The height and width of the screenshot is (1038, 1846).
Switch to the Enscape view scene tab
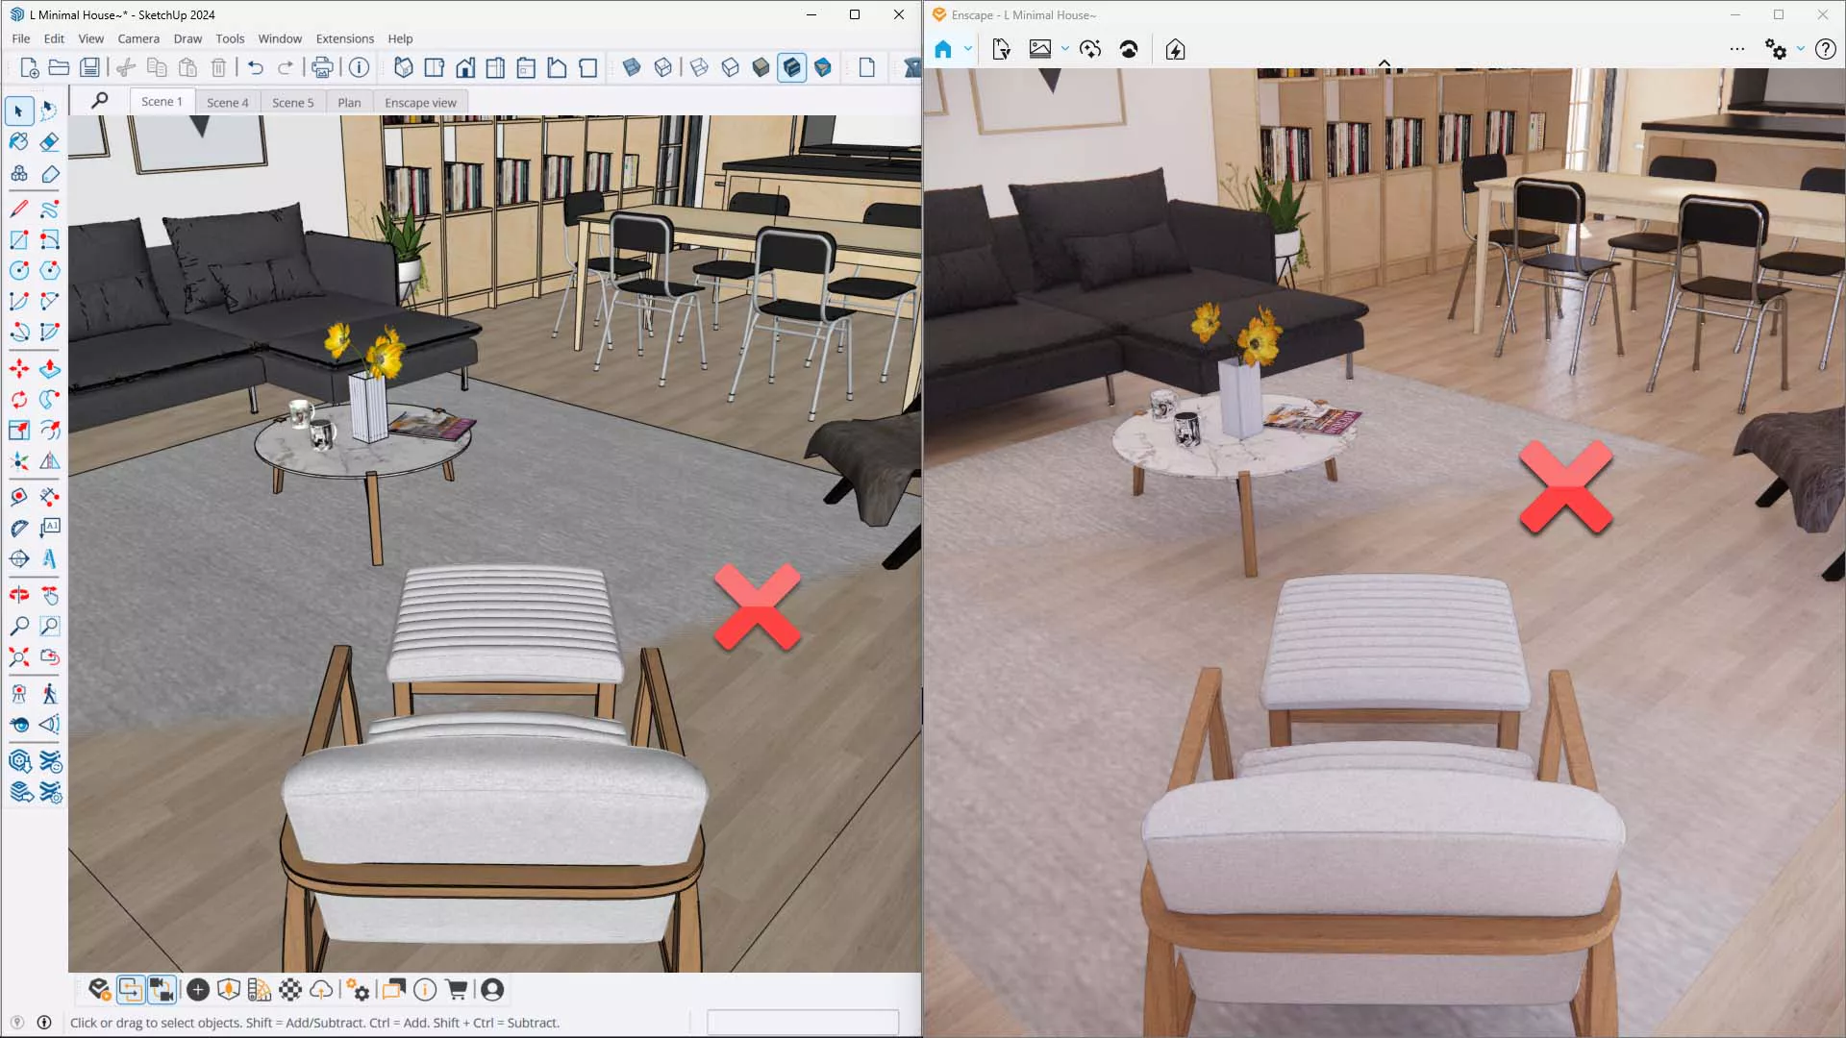click(x=420, y=103)
